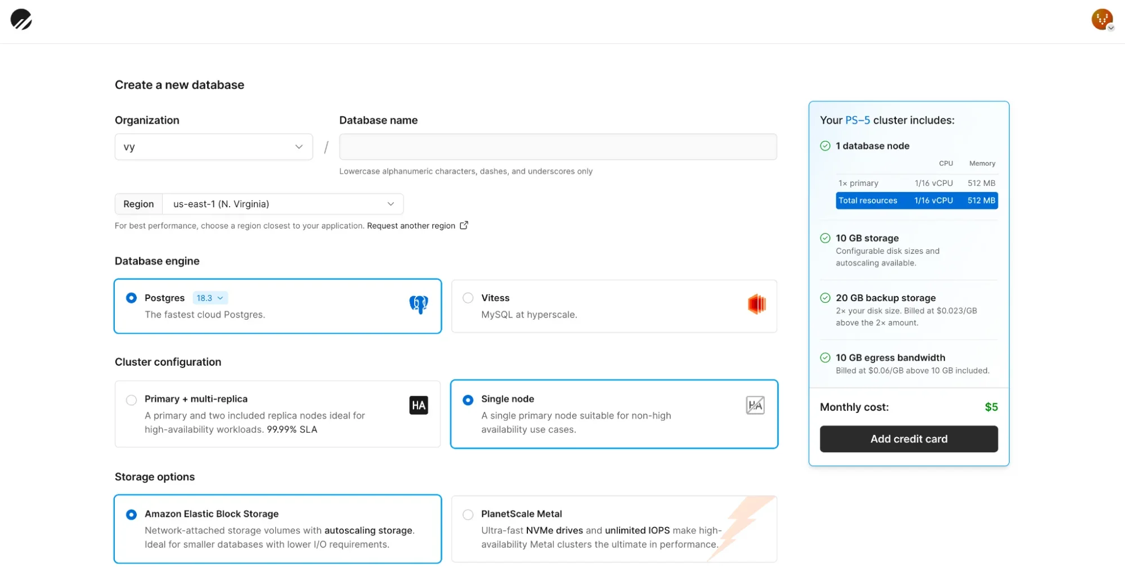
Task: Click the Database name input field
Action: click(558, 147)
